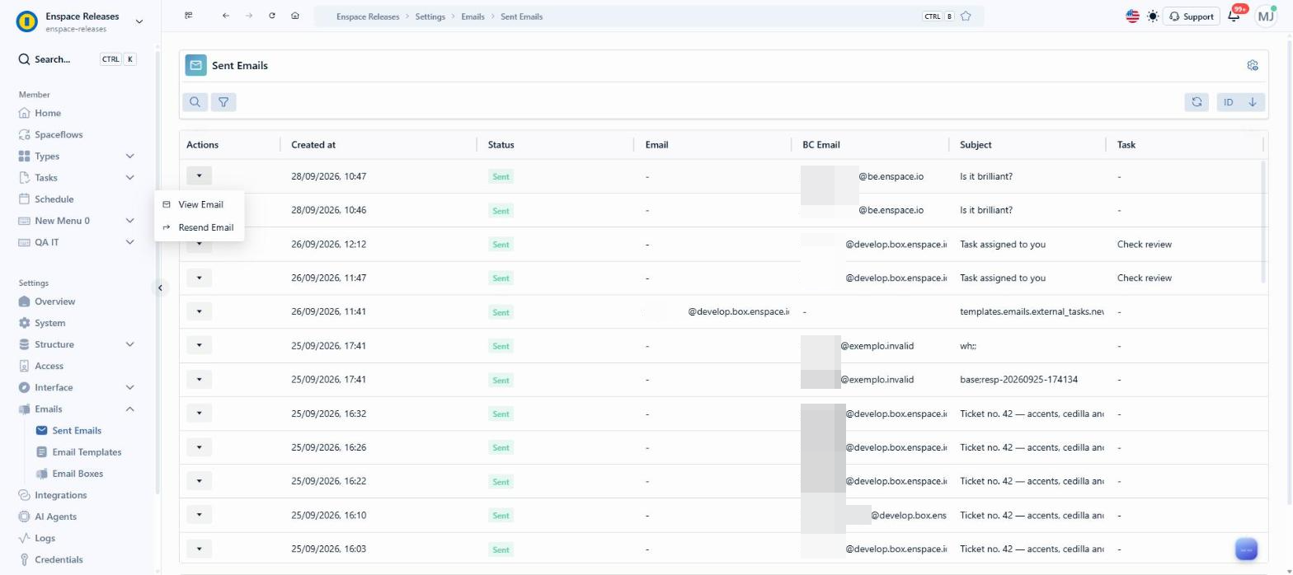This screenshot has width=1293, height=575.
Task: Toggle ID sort order button
Action: tap(1240, 102)
